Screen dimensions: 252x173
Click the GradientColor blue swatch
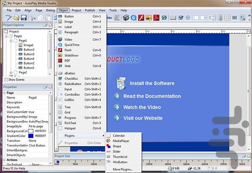[31, 136]
